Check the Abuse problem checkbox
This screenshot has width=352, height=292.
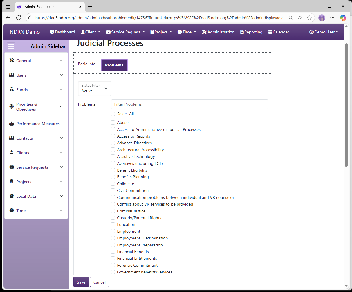tap(113, 122)
